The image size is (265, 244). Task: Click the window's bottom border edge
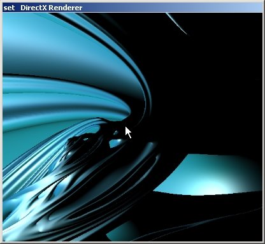tap(132, 243)
